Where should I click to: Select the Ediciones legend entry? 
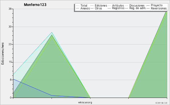point(101,5)
